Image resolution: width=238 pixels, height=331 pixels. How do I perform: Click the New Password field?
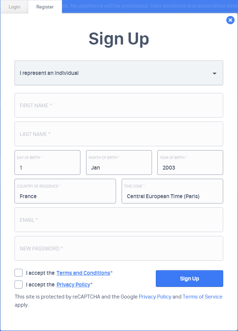tap(119, 248)
